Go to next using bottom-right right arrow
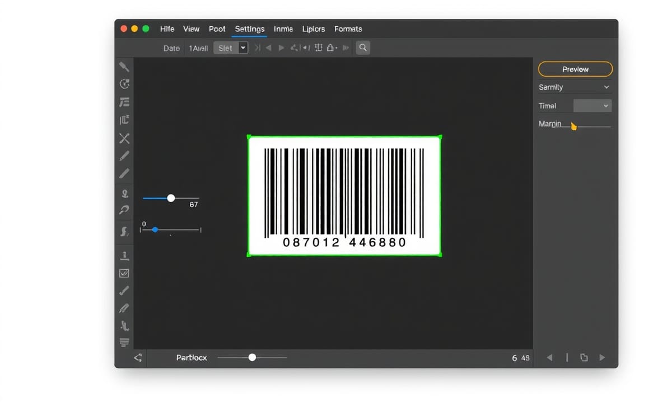This screenshot has width=672, height=403. pos(602,358)
